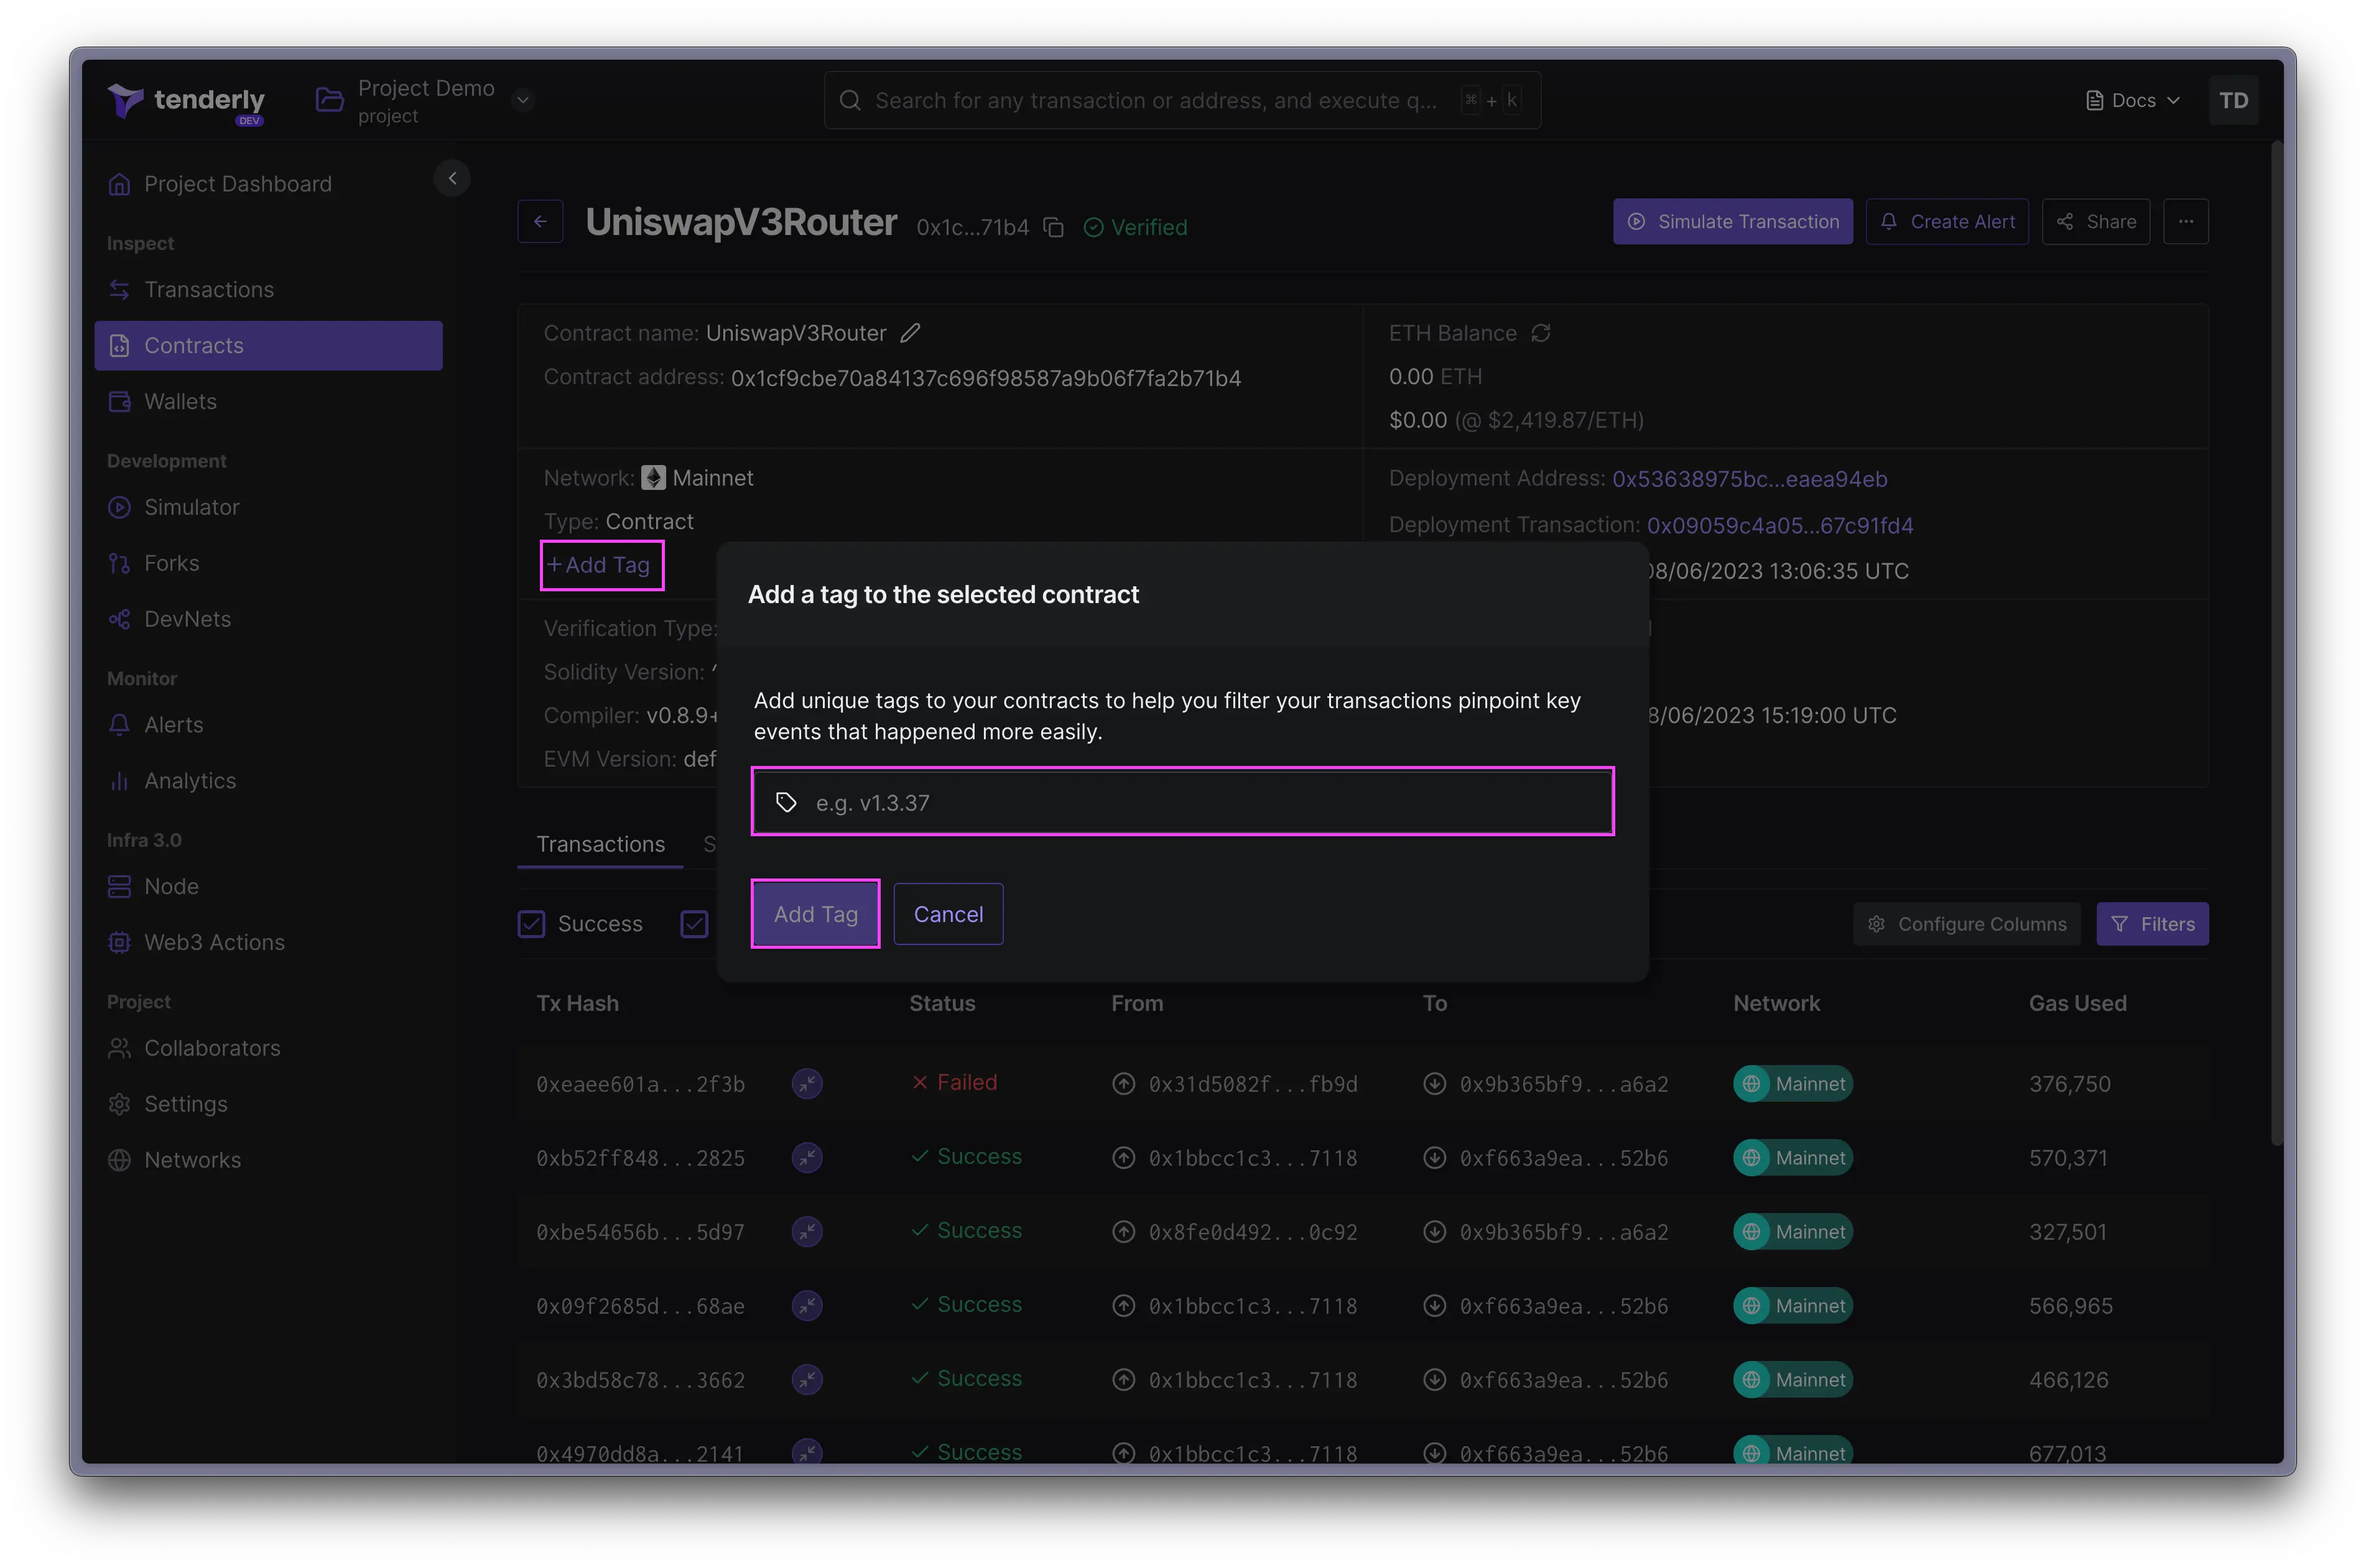The height and width of the screenshot is (1568, 2366).
Task: Click From address 0x31d5082f...fb9d
Action: 1253,1084
